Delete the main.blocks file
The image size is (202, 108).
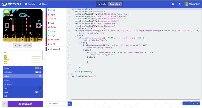tap(37, 72)
